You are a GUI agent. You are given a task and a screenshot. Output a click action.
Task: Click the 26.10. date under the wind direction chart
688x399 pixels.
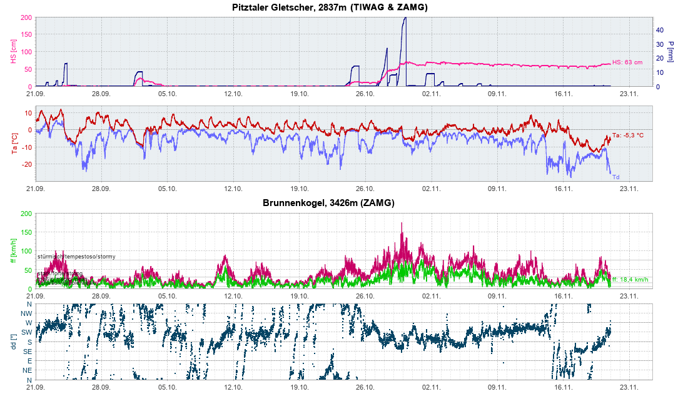(x=365, y=387)
